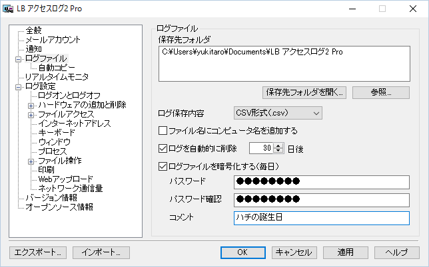The image size is (429, 267).
Task: Select バージョン情報 in the tree
Action: [51, 198]
